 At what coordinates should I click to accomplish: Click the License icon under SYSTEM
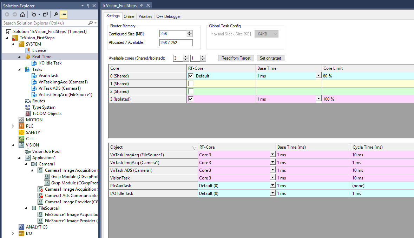coord(28,50)
